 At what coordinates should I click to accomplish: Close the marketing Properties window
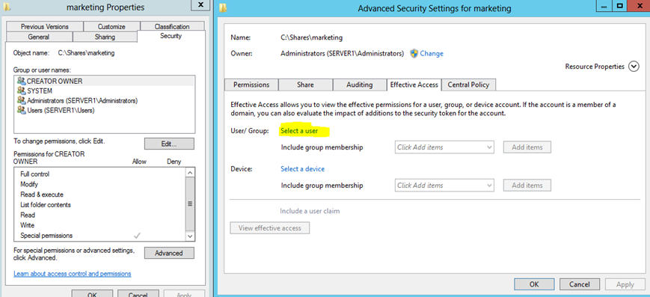[200, 5]
